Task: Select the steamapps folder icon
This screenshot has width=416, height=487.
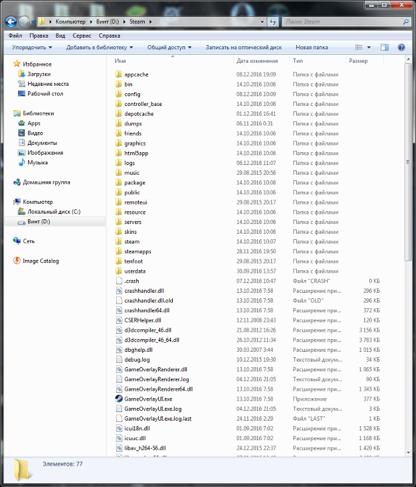Action: 119,251
